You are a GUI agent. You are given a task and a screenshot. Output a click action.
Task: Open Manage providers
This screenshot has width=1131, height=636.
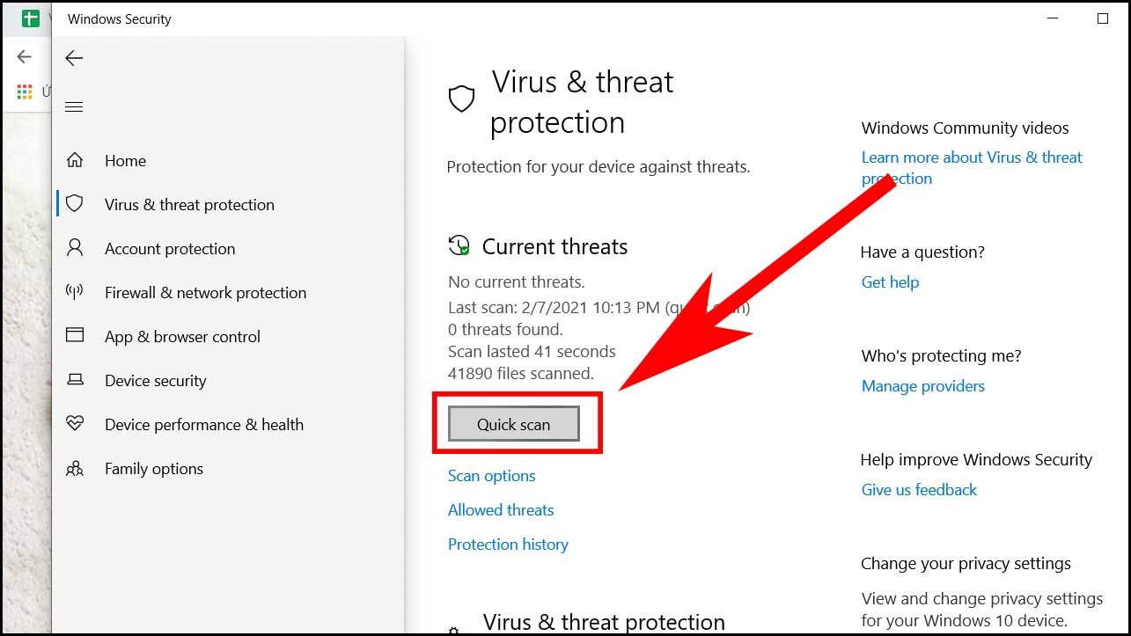pos(922,385)
